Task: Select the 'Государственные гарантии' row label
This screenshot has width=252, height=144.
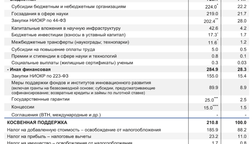Action: click(40, 99)
